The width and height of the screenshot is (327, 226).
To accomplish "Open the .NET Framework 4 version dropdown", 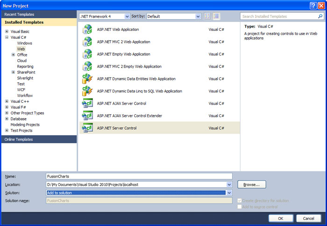I will click(x=127, y=16).
